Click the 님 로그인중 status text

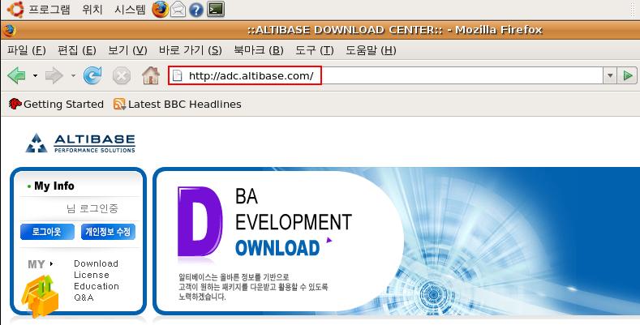click(x=92, y=209)
